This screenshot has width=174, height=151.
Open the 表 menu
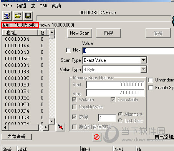pos(33,6)
